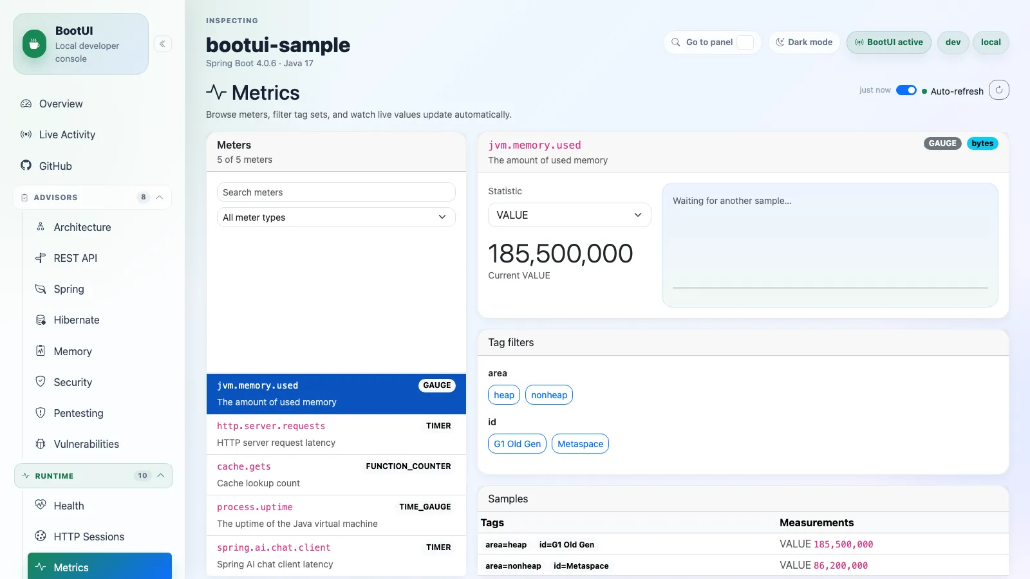Click the 185,500,000 current value
The height and width of the screenshot is (579, 1030).
tap(561, 253)
